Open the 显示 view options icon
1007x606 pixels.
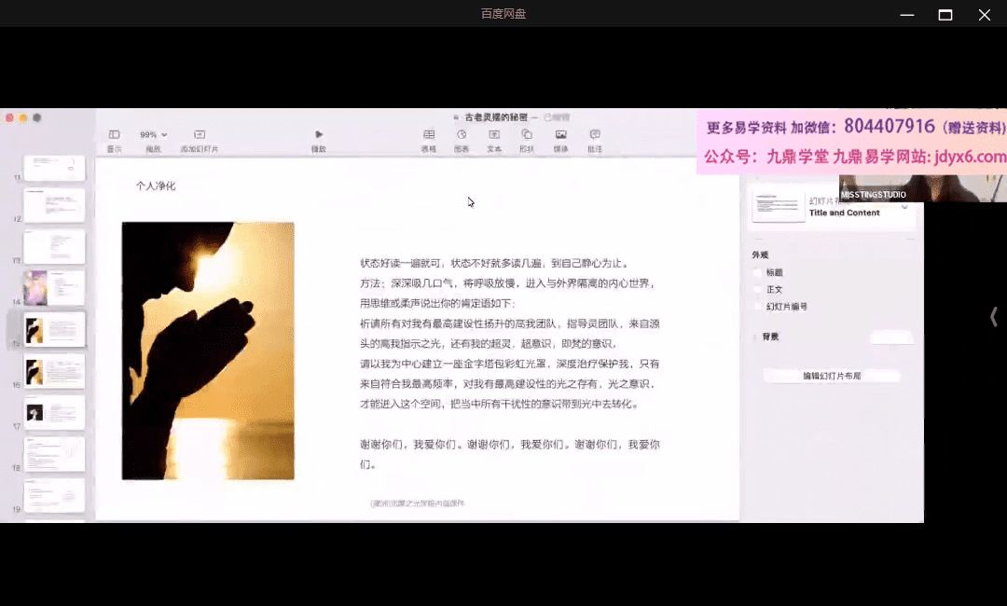(114, 135)
